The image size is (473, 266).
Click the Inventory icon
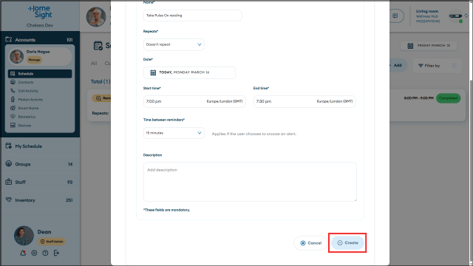point(8,199)
